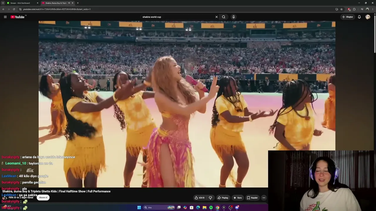The image size is (376, 211).
Task: Launch Spotify from the taskbar
Action: point(211,207)
